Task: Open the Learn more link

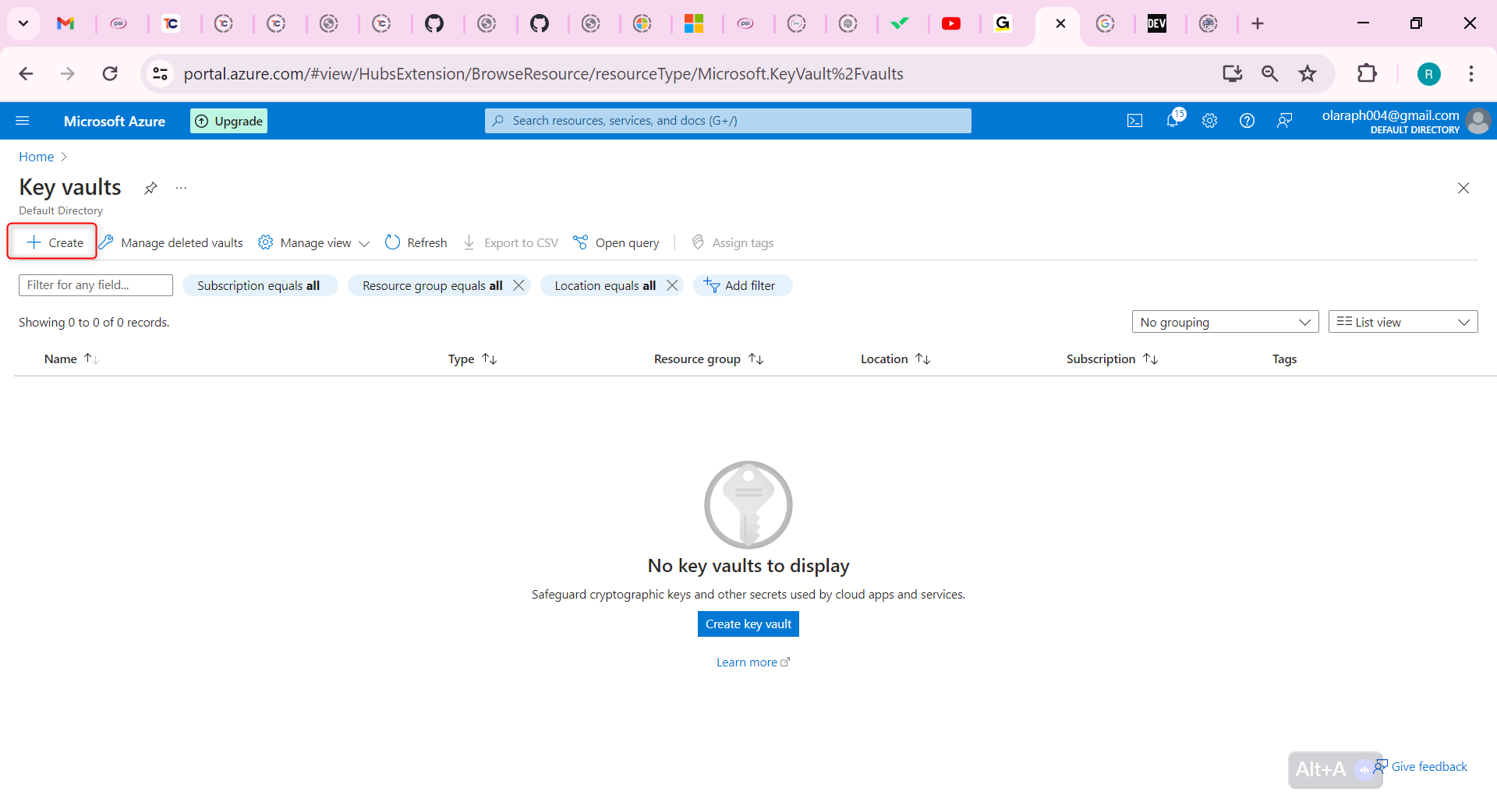Action: point(752,662)
